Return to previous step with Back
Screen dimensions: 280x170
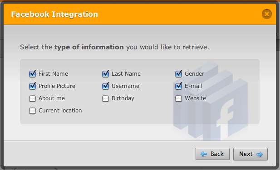[212, 154]
